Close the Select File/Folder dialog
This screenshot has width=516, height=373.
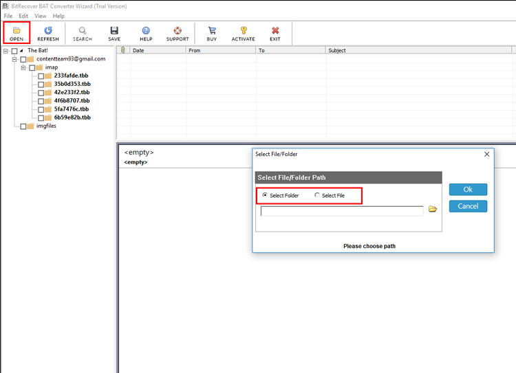coord(486,154)
